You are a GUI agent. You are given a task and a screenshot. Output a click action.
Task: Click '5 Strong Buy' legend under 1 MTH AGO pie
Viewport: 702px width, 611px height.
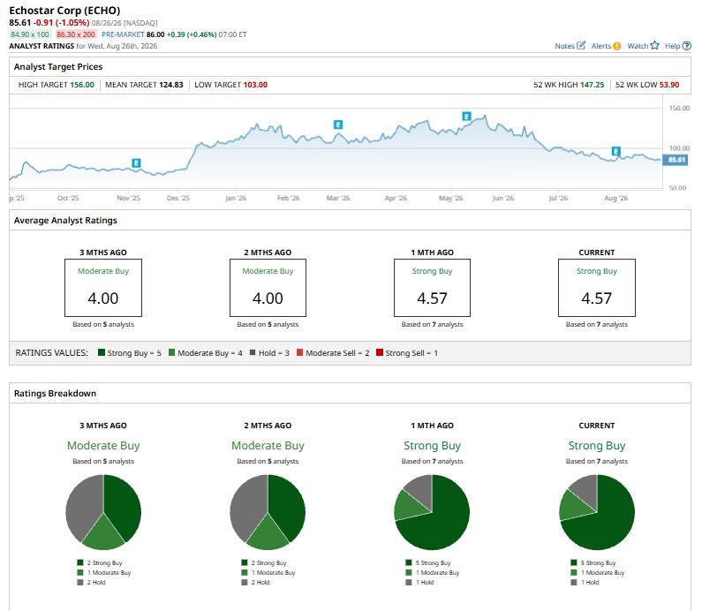(x=428, y=562)
